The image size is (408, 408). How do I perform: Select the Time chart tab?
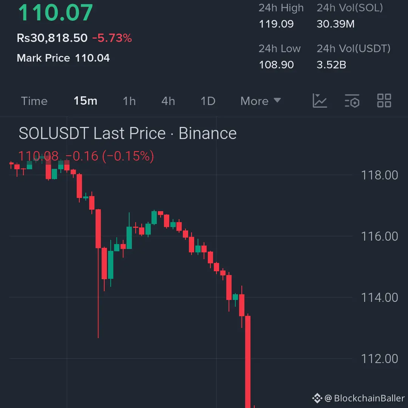pos(34,101)
